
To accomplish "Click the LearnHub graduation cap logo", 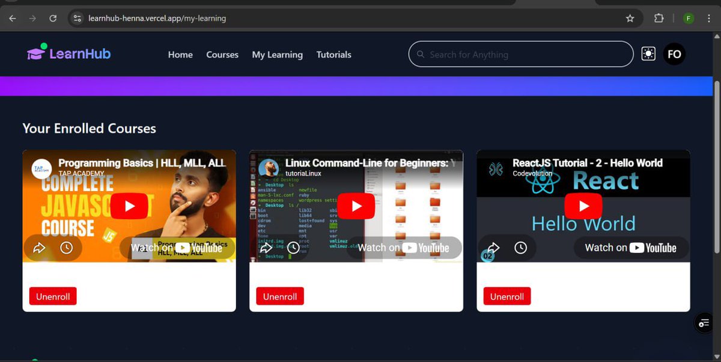I will (x=37, y=53).
